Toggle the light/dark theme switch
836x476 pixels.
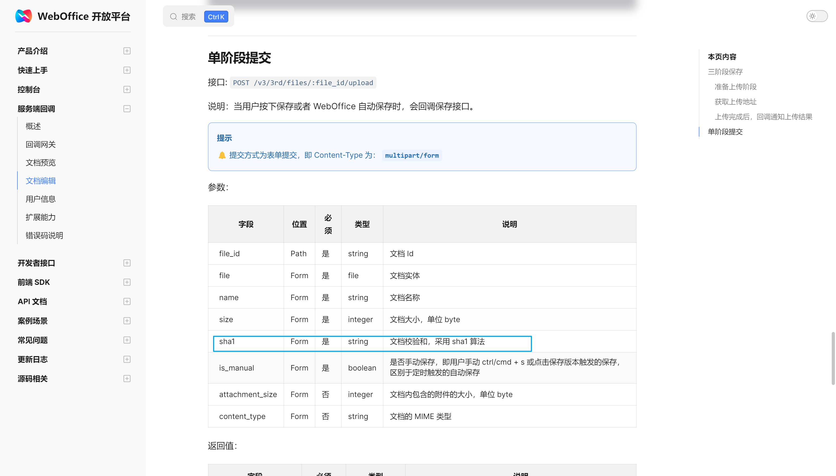pos(816,16)
